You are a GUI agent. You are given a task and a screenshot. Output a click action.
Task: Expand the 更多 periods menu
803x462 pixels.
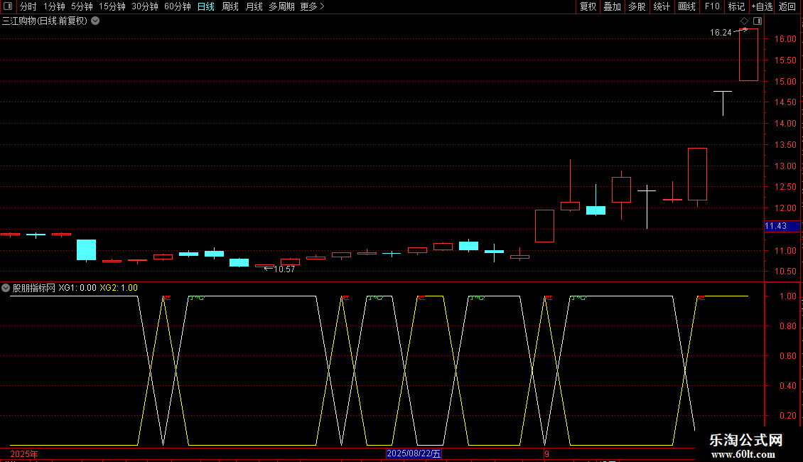click(312, 6)
